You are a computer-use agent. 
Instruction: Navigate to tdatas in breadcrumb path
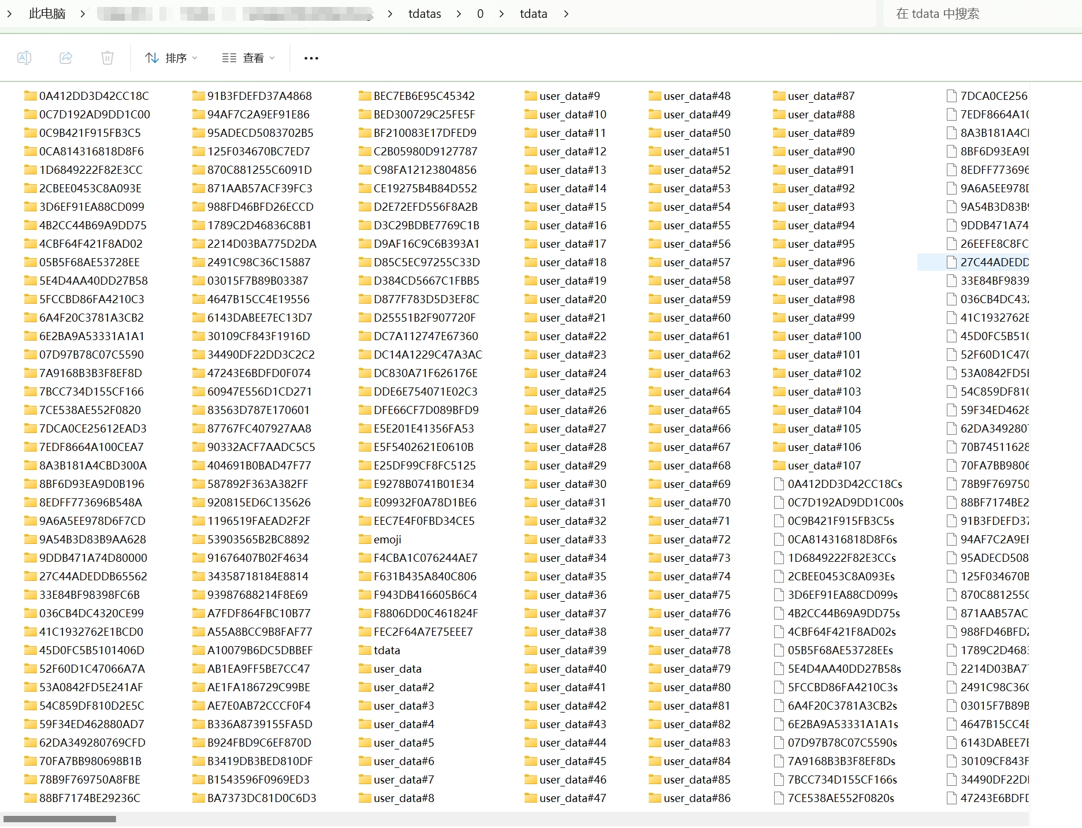[424, 14]
